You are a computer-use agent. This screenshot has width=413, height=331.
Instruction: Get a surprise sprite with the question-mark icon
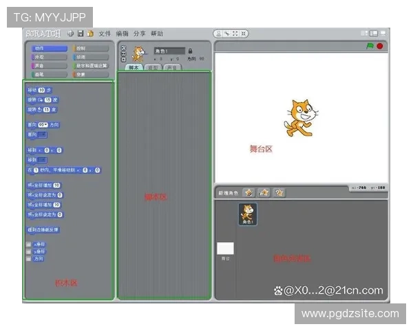click(279, 192)
